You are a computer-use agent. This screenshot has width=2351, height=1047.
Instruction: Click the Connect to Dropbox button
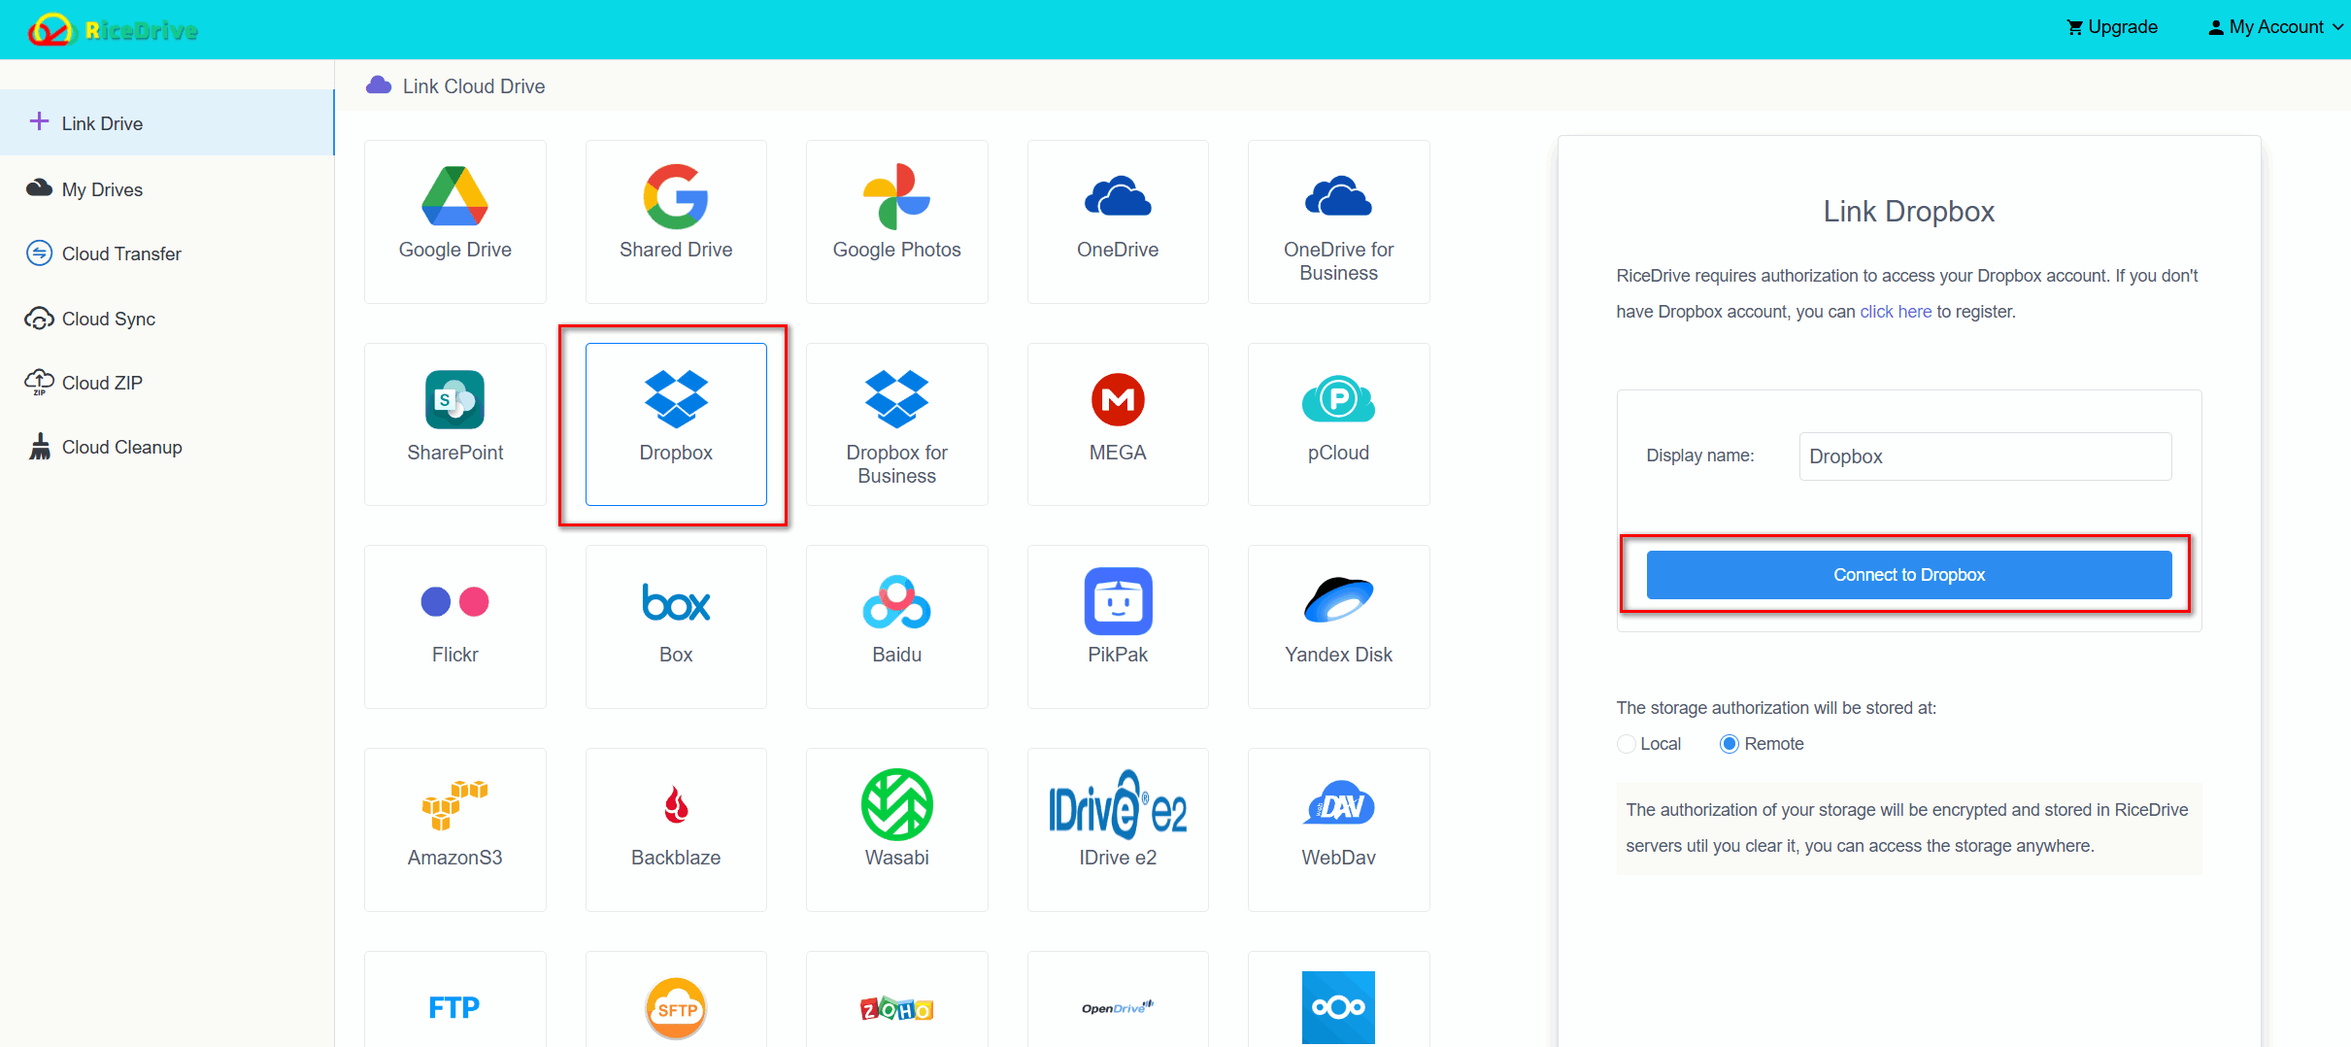(x=1909, y=575)
